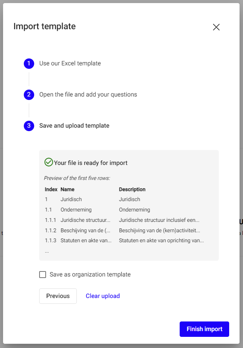Select step 2 circle icon
This screenshot has height=348, width=243.
click(29, 95)
